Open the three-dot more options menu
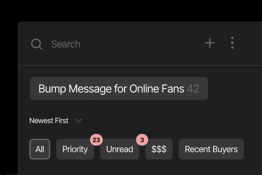This screenshot has width=262, height=175. 232,43
